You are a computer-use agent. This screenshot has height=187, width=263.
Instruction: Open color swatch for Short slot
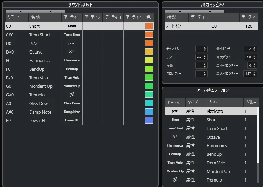tap(149, 26)
